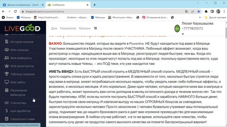Open the tab search dropdown chevron
227x127 pixels.
198,3
